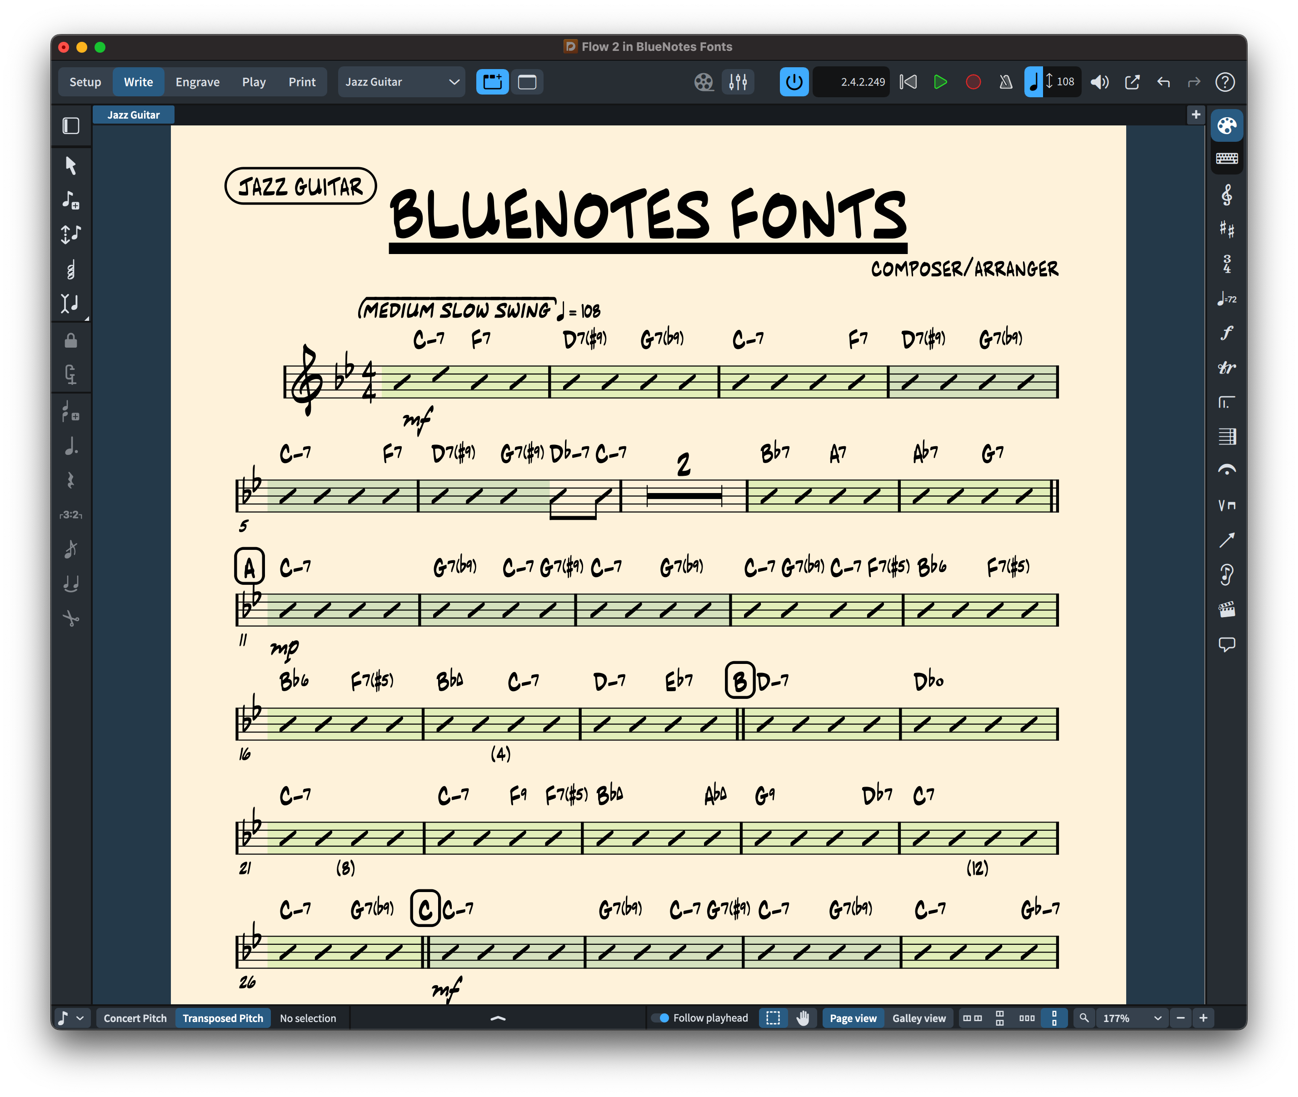Toggle full screen layout view
1298x1097 pixels.
(527, 81)
